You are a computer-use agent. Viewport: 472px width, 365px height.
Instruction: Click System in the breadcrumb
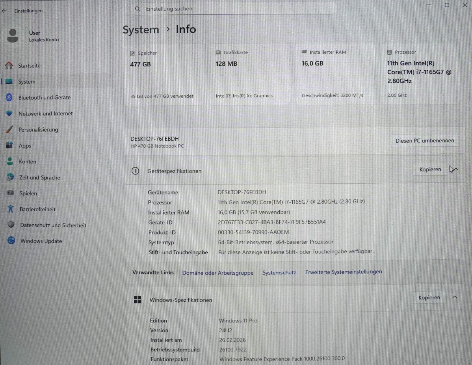(141, 30)
